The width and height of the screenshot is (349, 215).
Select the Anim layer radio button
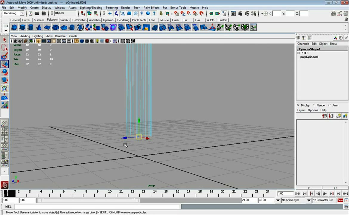330,105
